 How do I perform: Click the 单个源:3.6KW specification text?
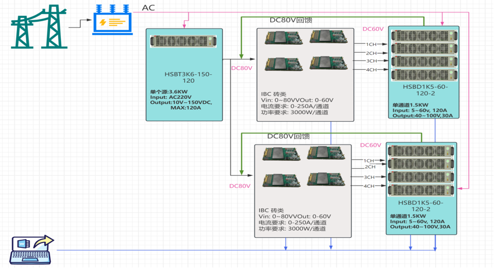click(168, 92)
